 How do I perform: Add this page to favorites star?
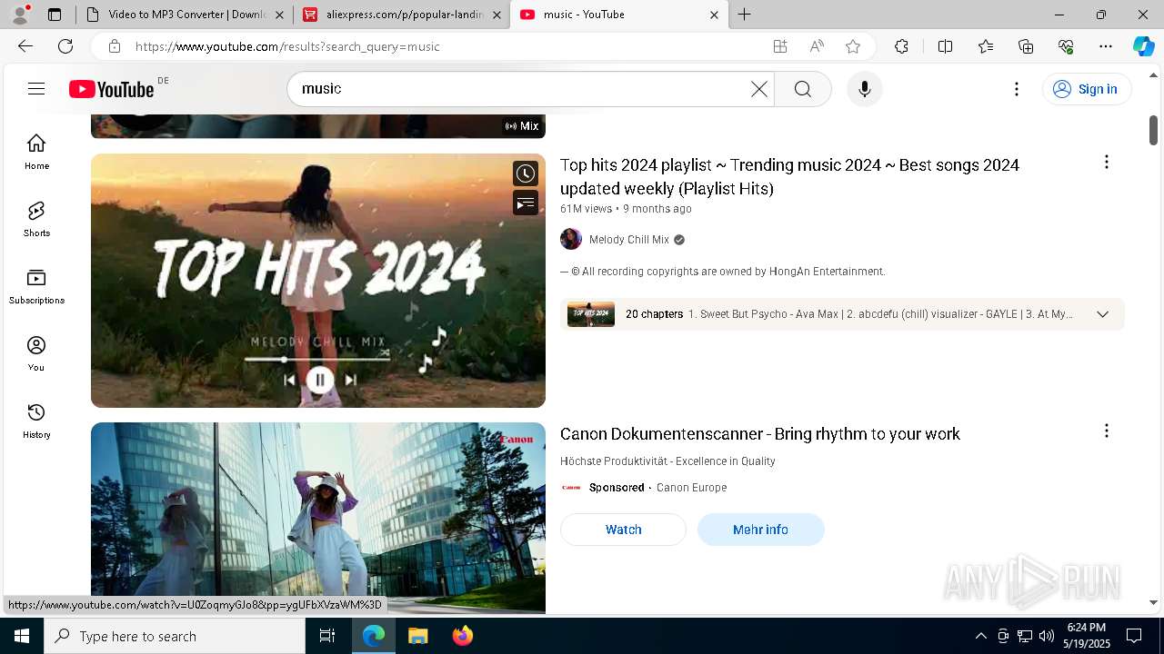click(x=853, y=46)
